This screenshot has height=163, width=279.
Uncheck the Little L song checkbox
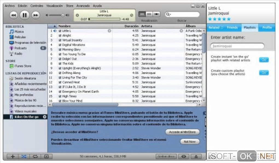pos(60,31)
